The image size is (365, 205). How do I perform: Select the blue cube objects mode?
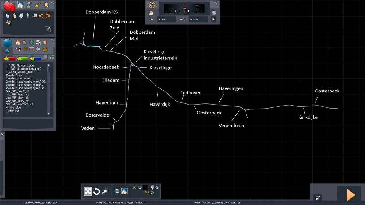[x=7, y=43]
